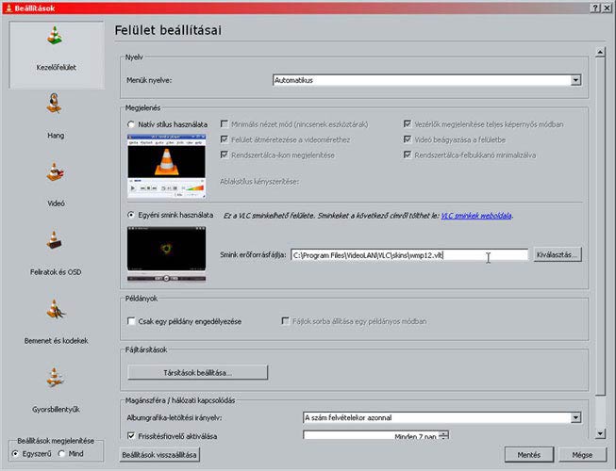Click the VLC cone icon in title bar
616x471 pixels.
(x=8, y=8)
